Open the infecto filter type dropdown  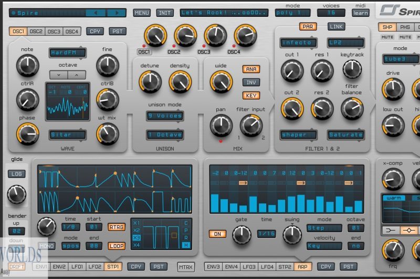tap(298, 43)
